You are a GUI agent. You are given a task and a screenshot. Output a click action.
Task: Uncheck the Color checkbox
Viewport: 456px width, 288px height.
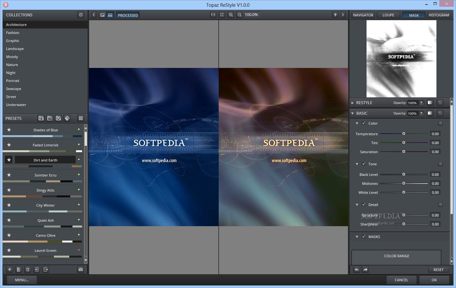pyautogui.click(x=364, y=123)
